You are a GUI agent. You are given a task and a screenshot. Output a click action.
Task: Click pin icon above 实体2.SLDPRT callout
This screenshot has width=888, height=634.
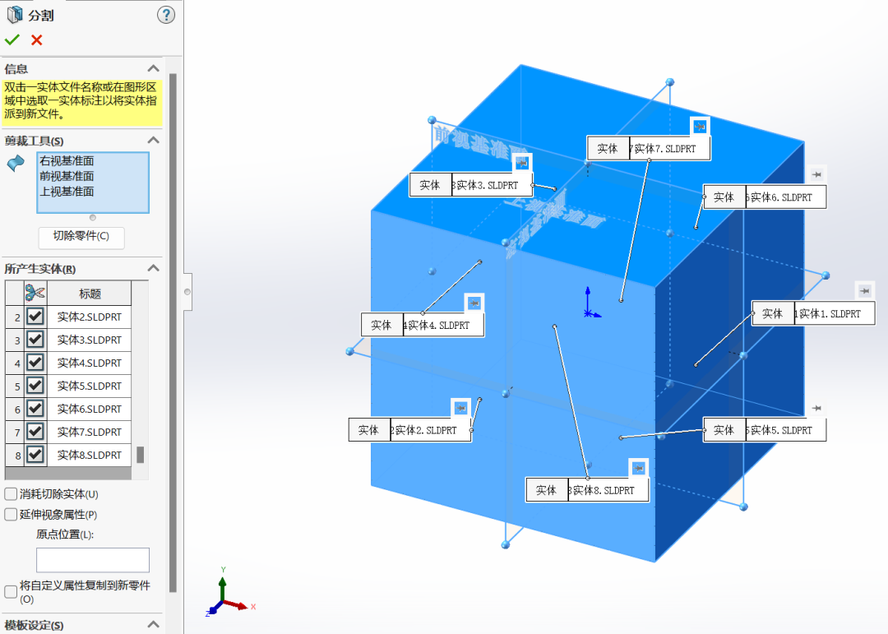click(x=460, y=408)
